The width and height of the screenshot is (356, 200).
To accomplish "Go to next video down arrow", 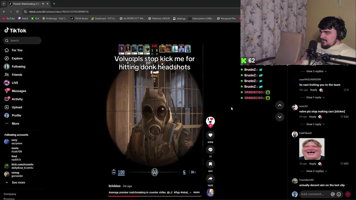I will 280,117.
